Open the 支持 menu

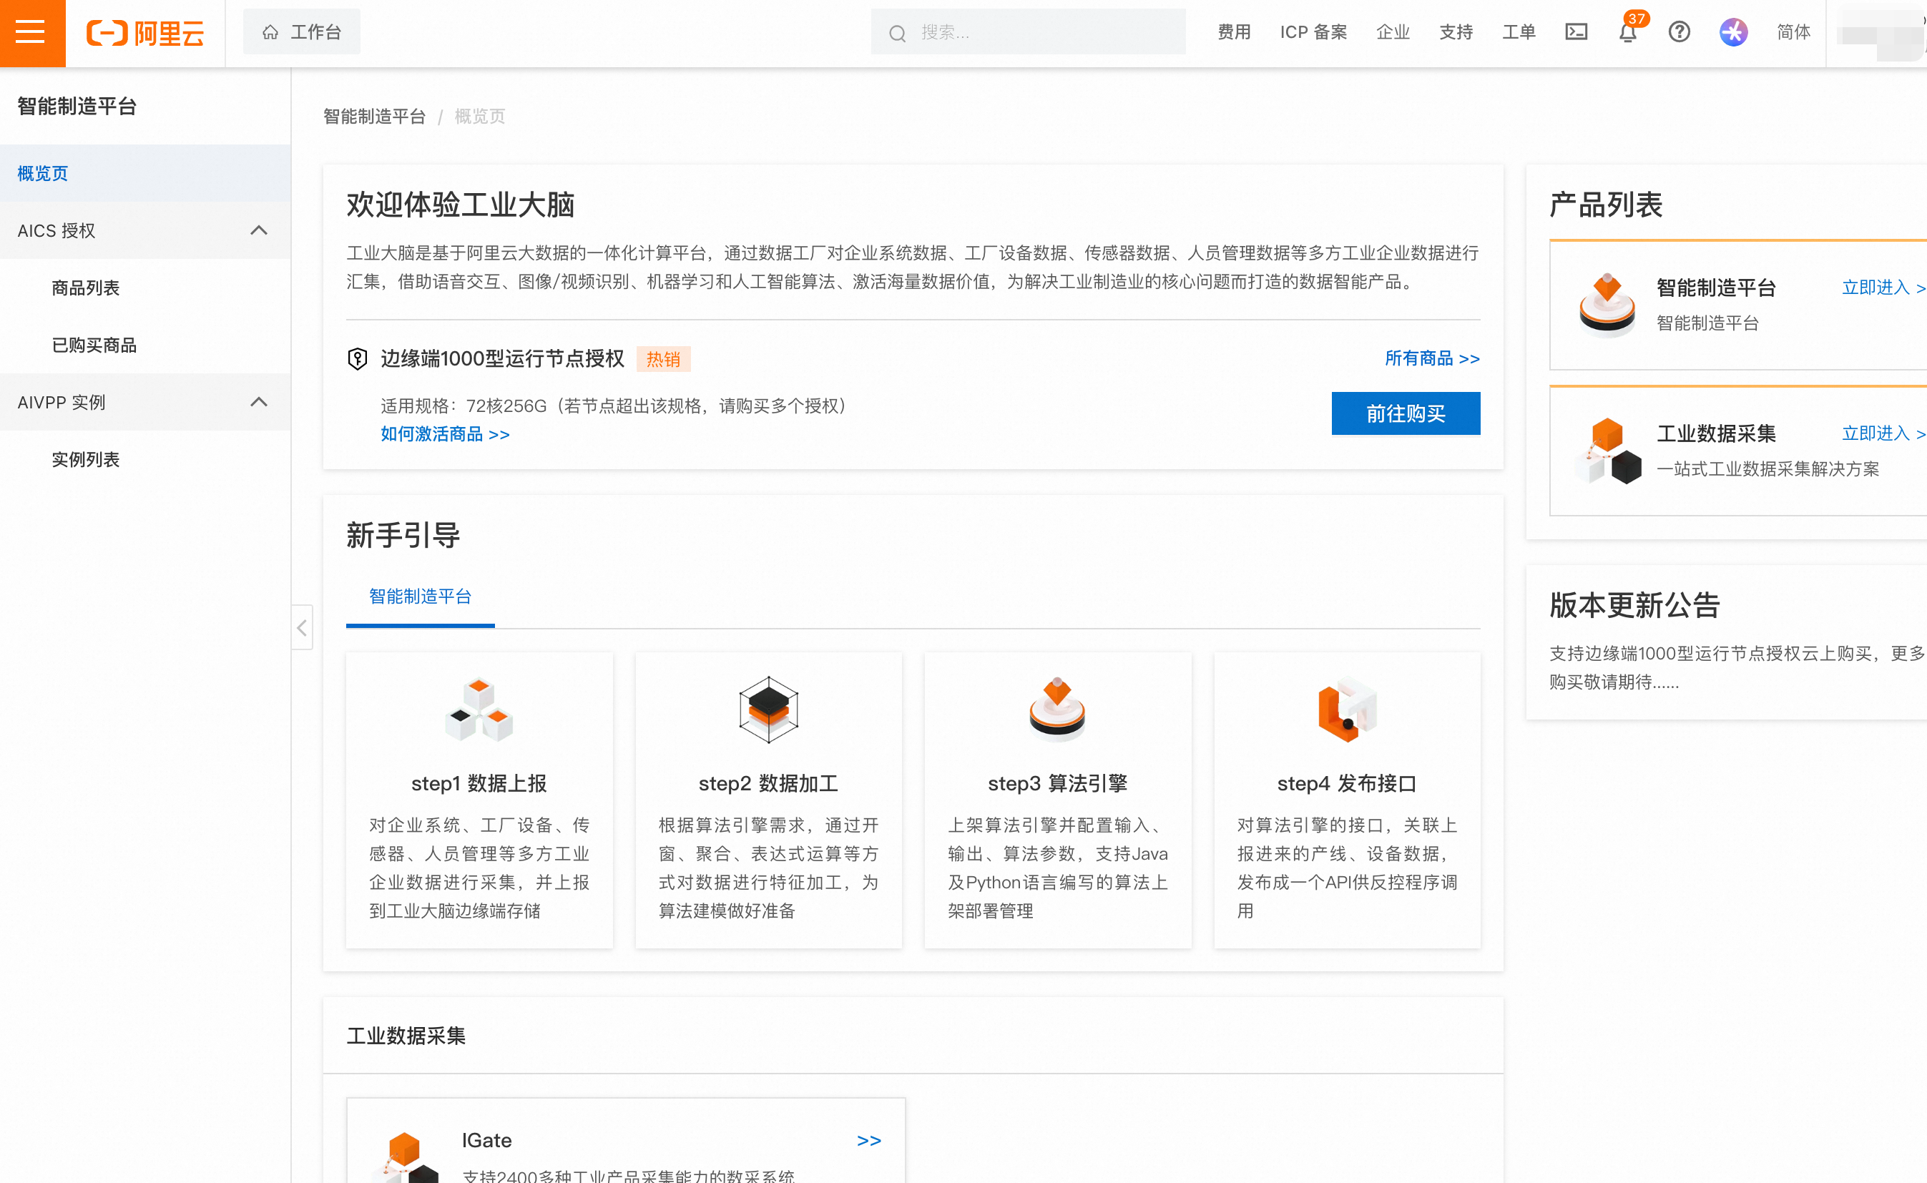pos(1456,32)
